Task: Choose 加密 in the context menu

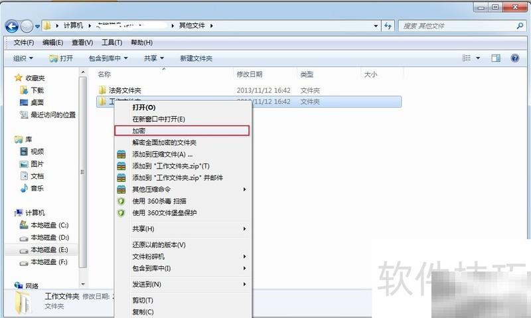Action: (182, 131)
